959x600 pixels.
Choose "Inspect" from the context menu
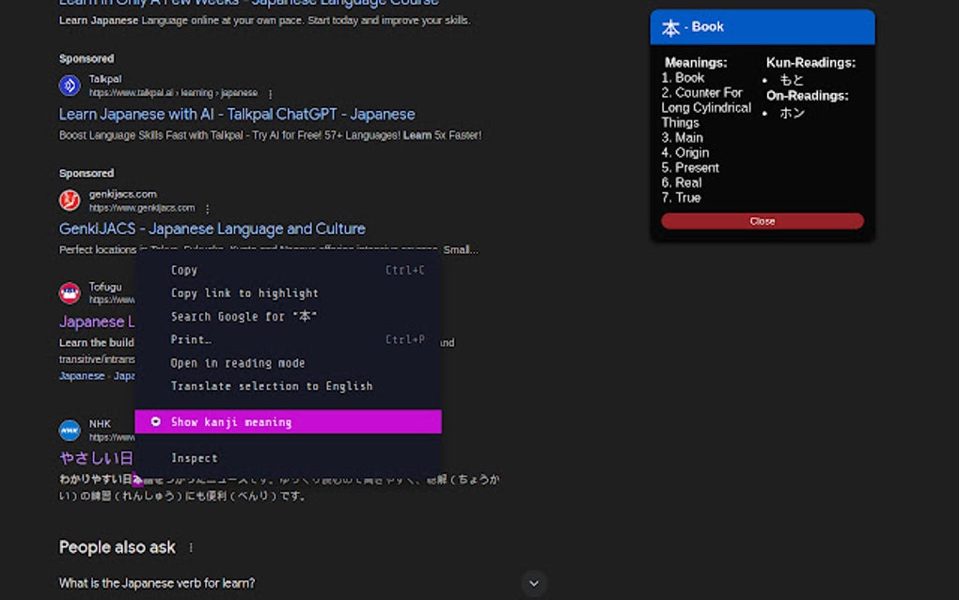pos(194,458)
